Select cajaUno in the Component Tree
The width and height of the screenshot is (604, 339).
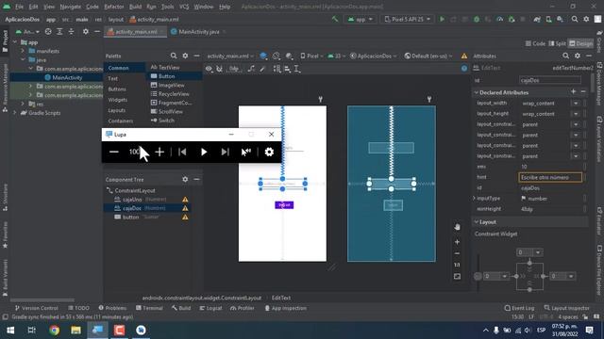132,199
